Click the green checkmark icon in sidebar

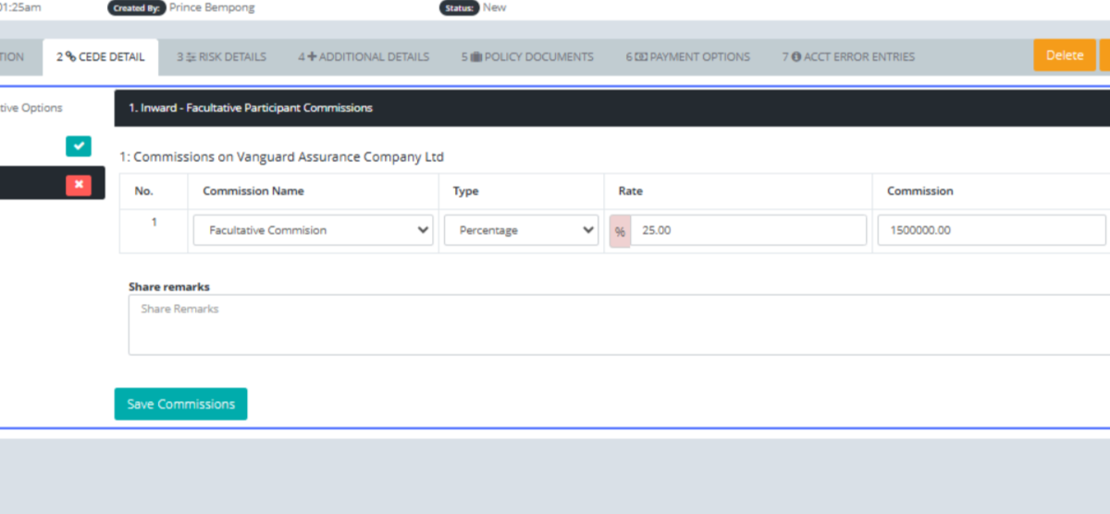tap(79, 146)
